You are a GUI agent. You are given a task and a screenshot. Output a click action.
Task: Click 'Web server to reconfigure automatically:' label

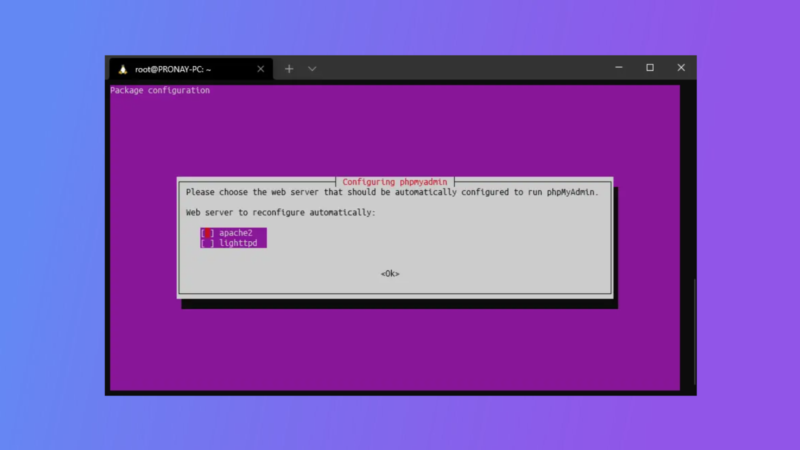click(280, 212)
